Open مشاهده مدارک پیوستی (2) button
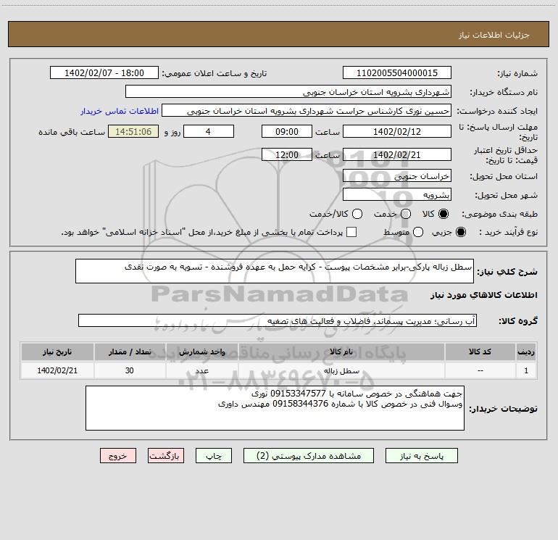558x540 pixels. pyautogui.click(x=309, y=456)
